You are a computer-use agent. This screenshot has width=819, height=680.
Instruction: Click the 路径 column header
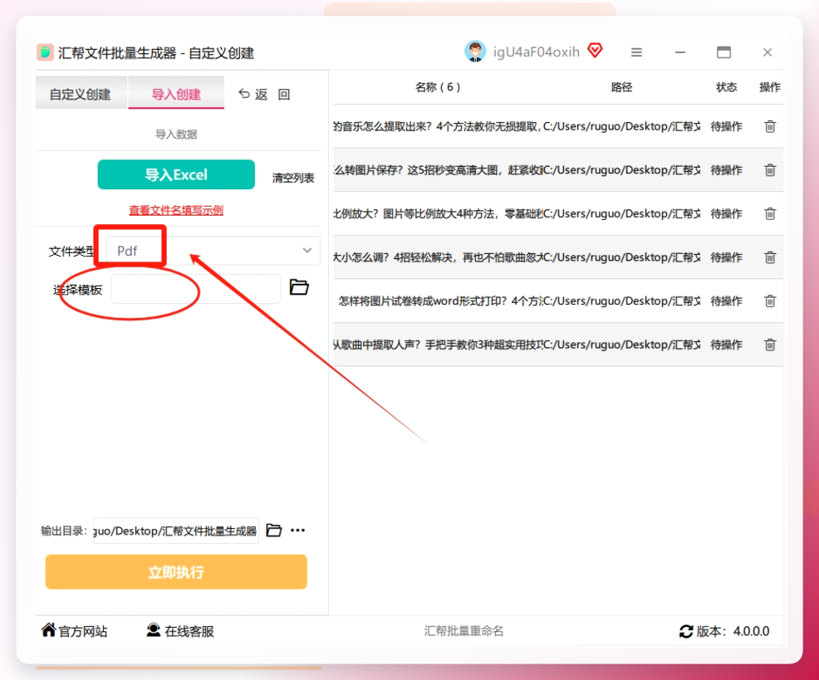click(621, 87)
